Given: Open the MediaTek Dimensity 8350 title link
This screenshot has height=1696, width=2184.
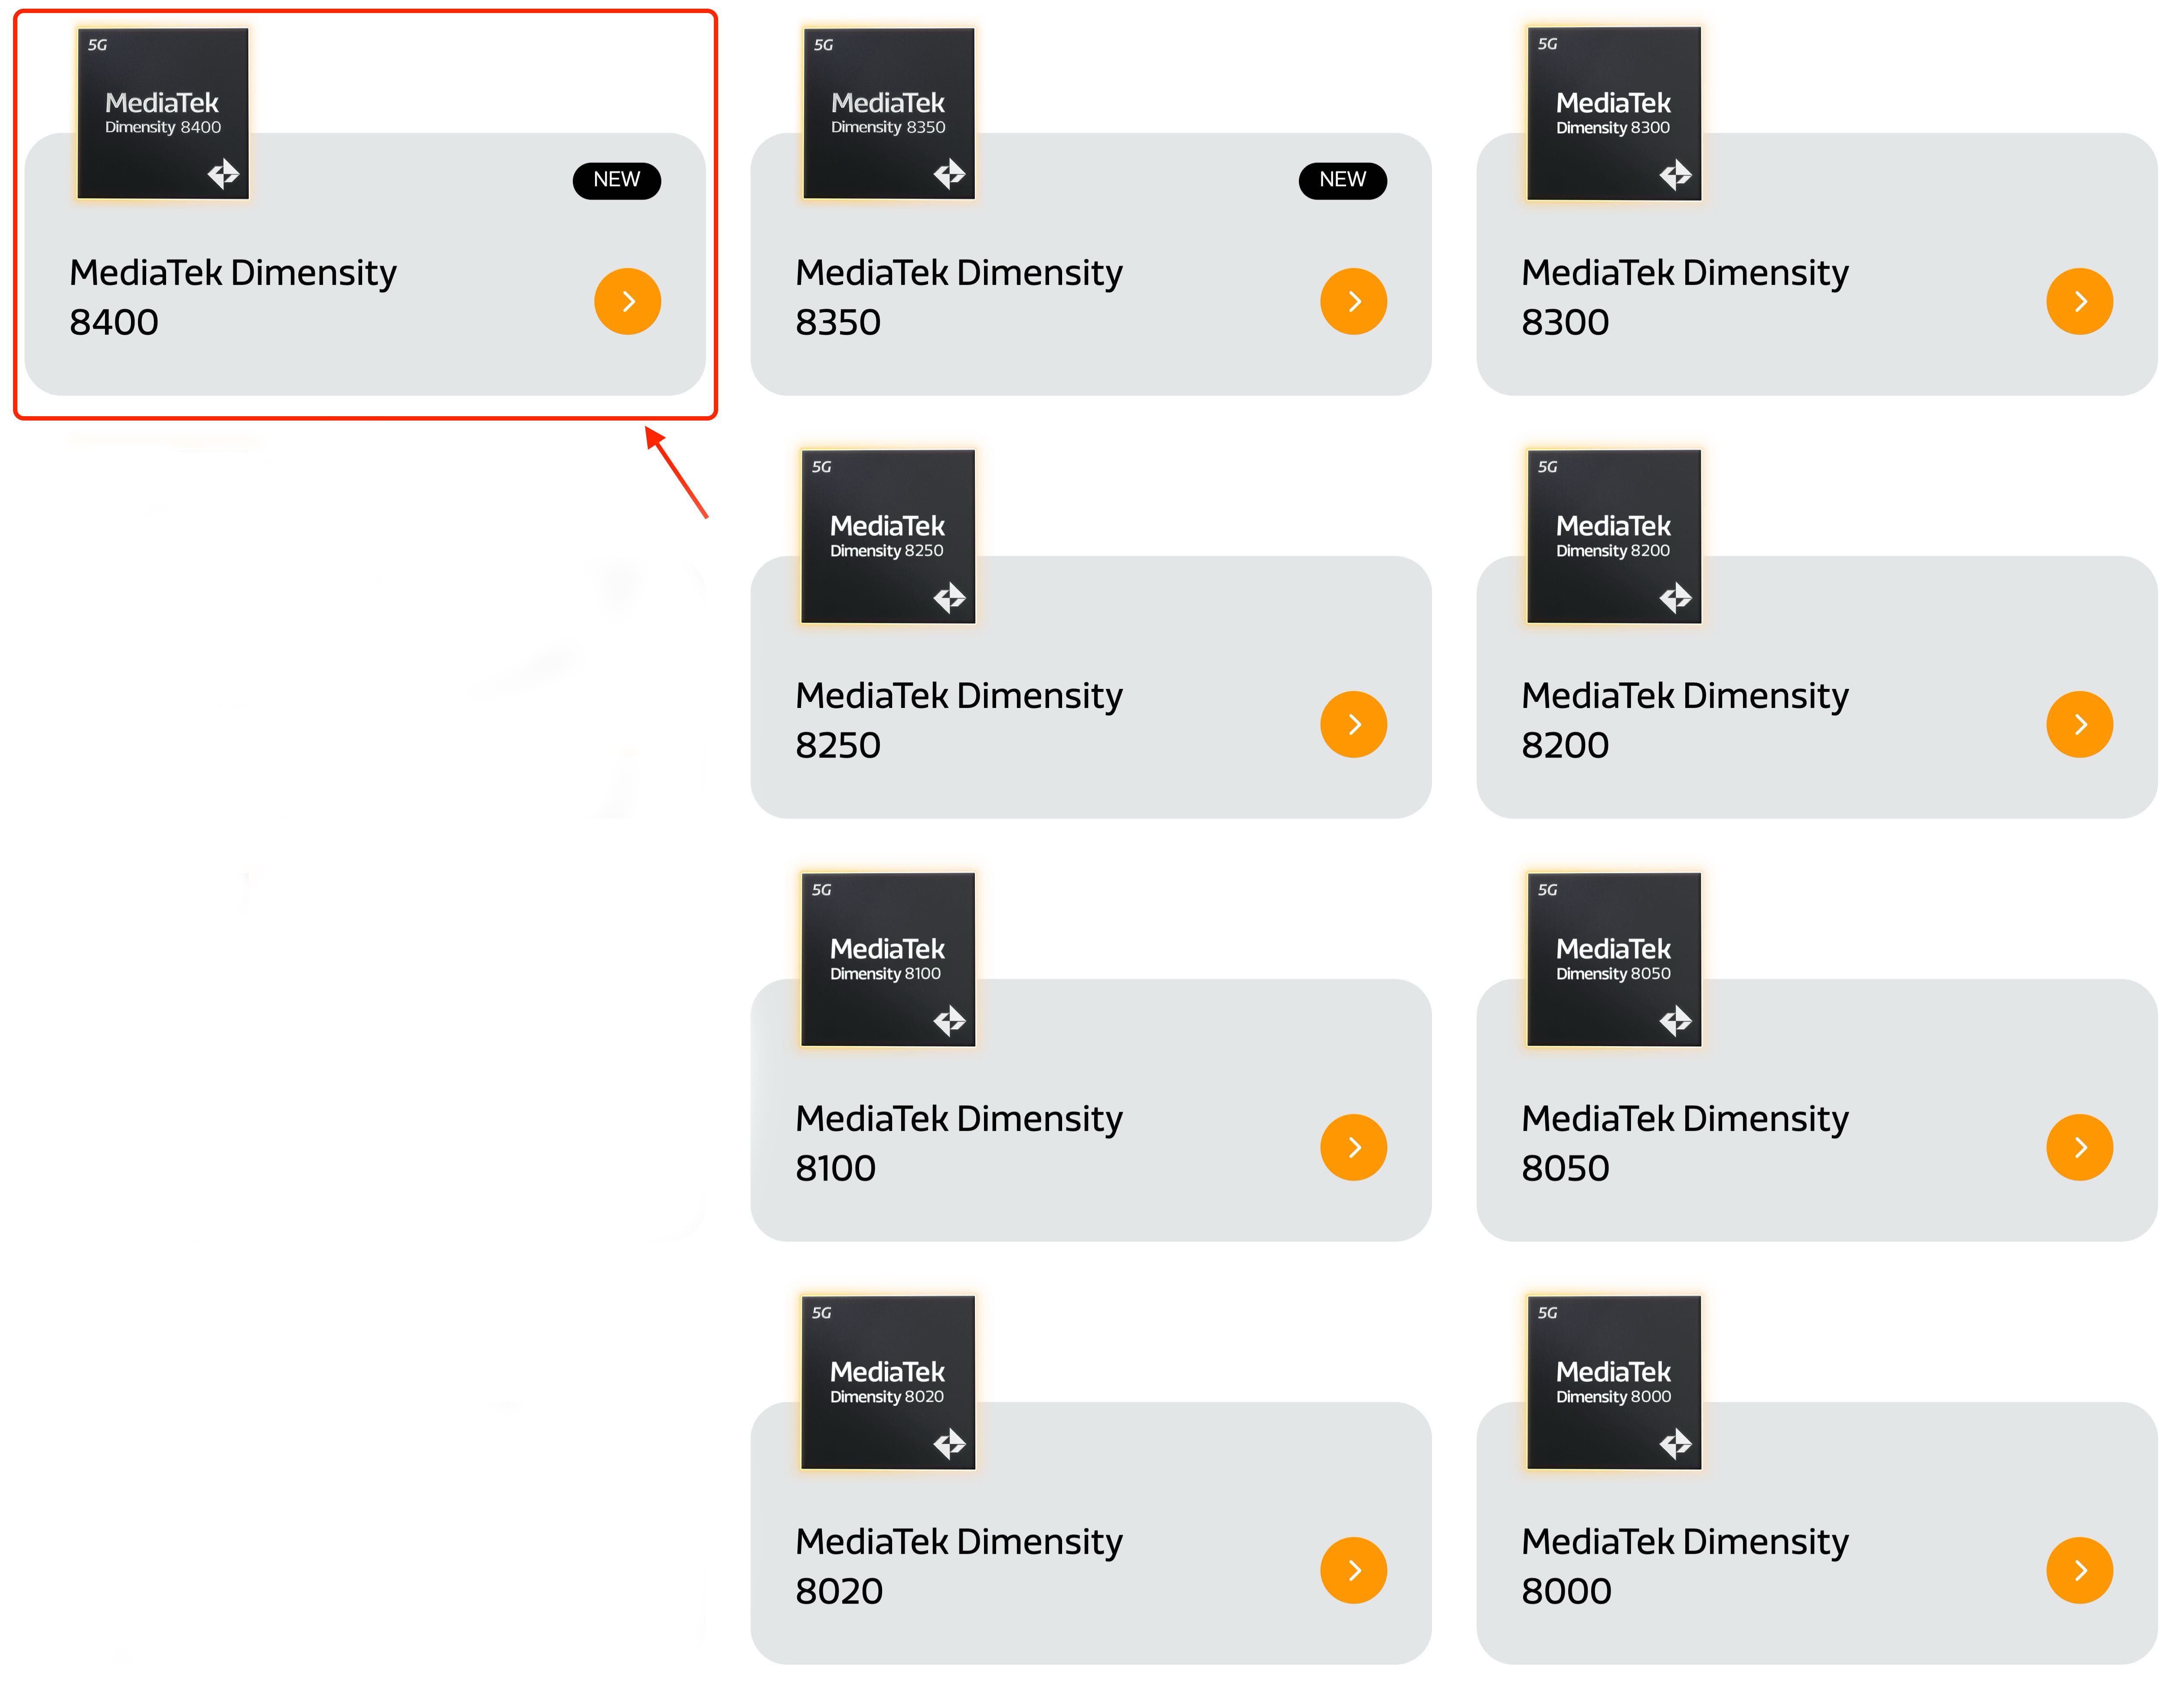Looking at the screenshot, I should (959, 297).
